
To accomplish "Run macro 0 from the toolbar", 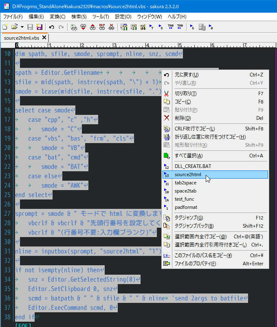I will [x=211, y=27].
